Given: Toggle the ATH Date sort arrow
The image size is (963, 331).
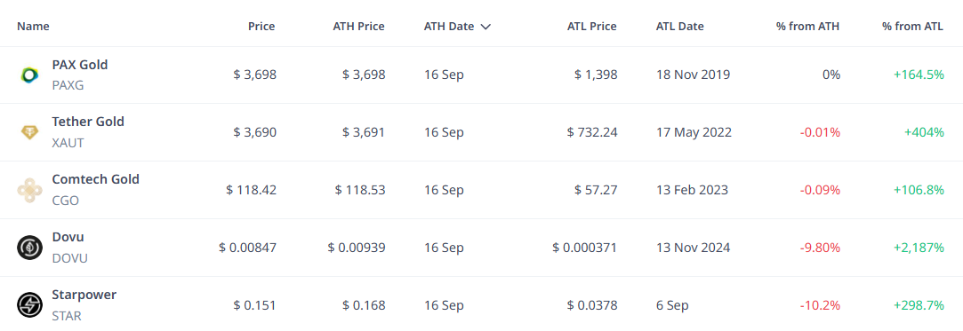Looking at the screenshot, I should click(486, 27).
